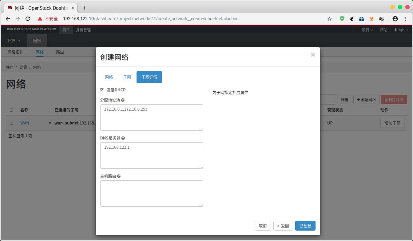Click the green window control button
This screenshot has width=413, height=241.
pyautogui.click(x=400, y=7)
